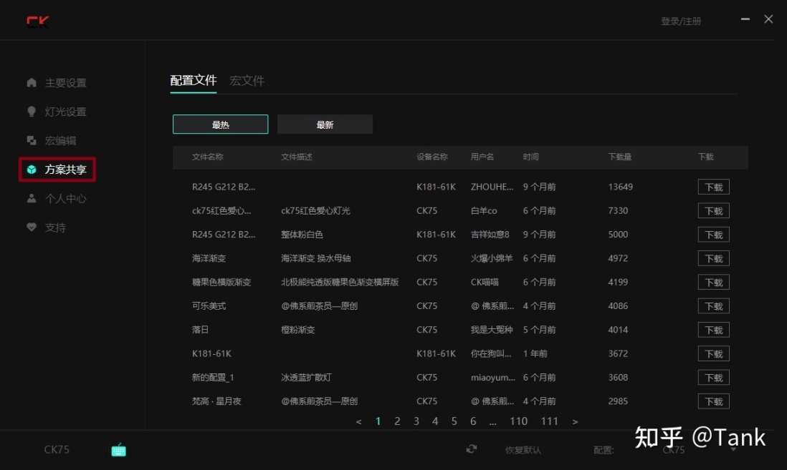
Task: Download the 梵高·星月夜 profile
Action: coord(713,401)
